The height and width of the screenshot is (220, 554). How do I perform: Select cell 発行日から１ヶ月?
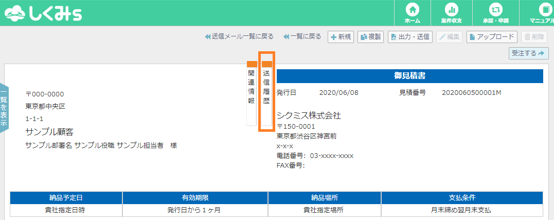point(195,210)
